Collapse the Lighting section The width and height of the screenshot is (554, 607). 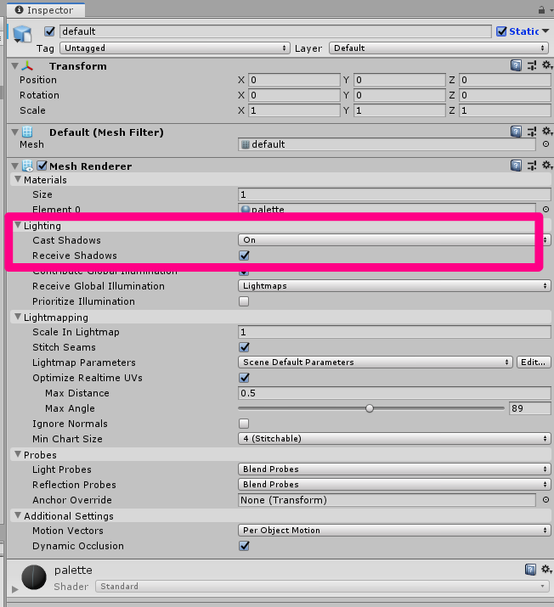[18, 225]
